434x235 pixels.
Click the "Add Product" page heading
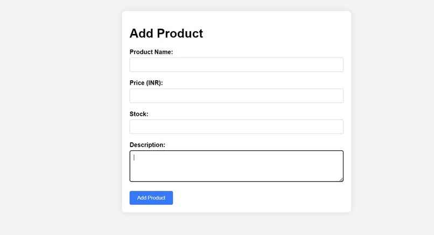point(166,33)
